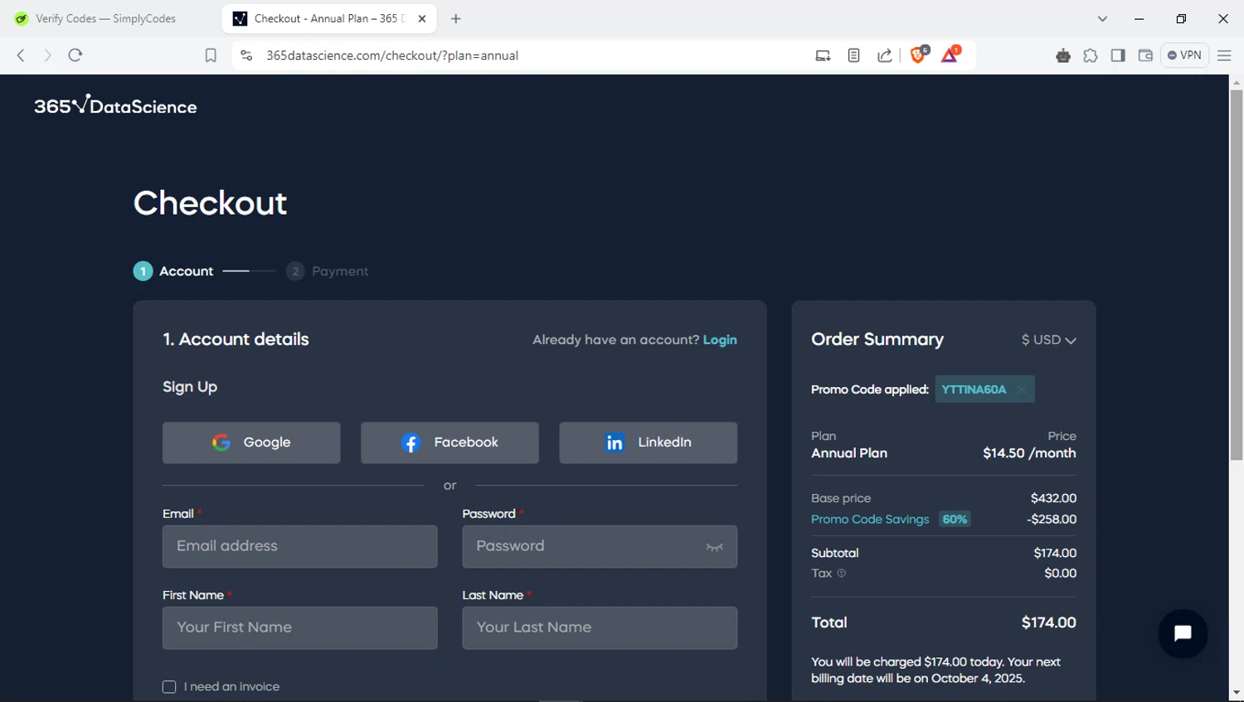The width and height of the screenshot is (1244, 702).
Task: Click the VPN button
Action: (1184, 56)
